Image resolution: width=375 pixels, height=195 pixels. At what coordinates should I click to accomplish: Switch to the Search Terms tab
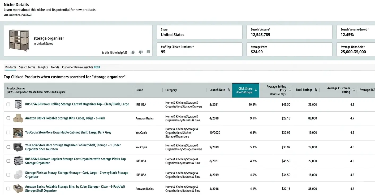(27, 67)
